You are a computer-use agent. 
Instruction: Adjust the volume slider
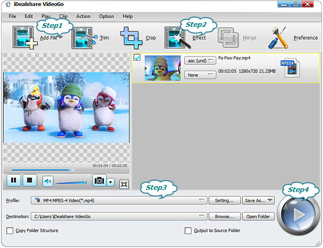point(71,182)
